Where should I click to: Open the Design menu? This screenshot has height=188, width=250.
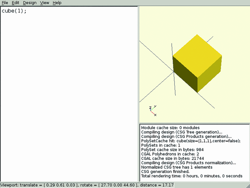(30, 3)
